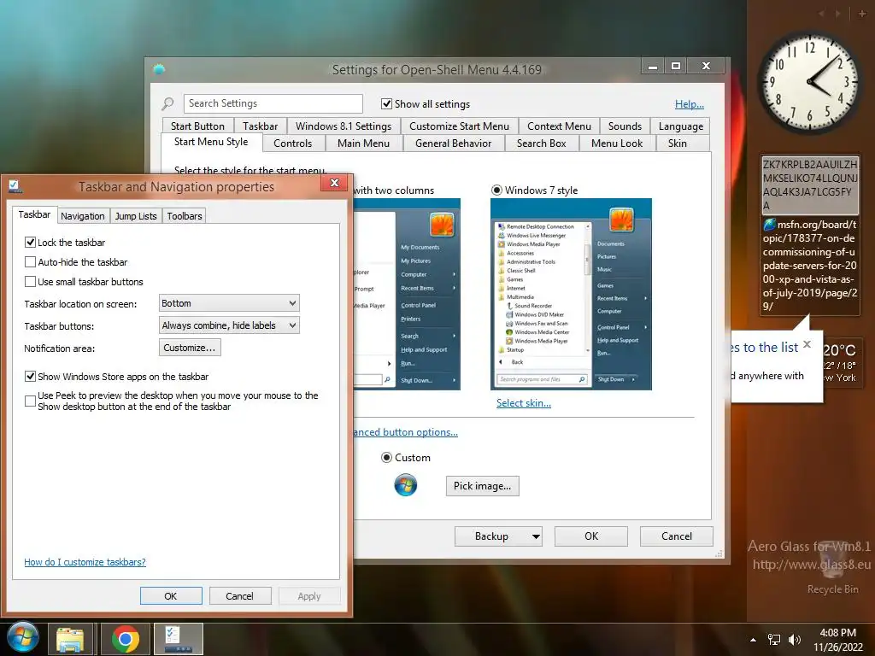Click the Search Settings input field
Screen dimensions: 875x656
(x=273, y=103)
